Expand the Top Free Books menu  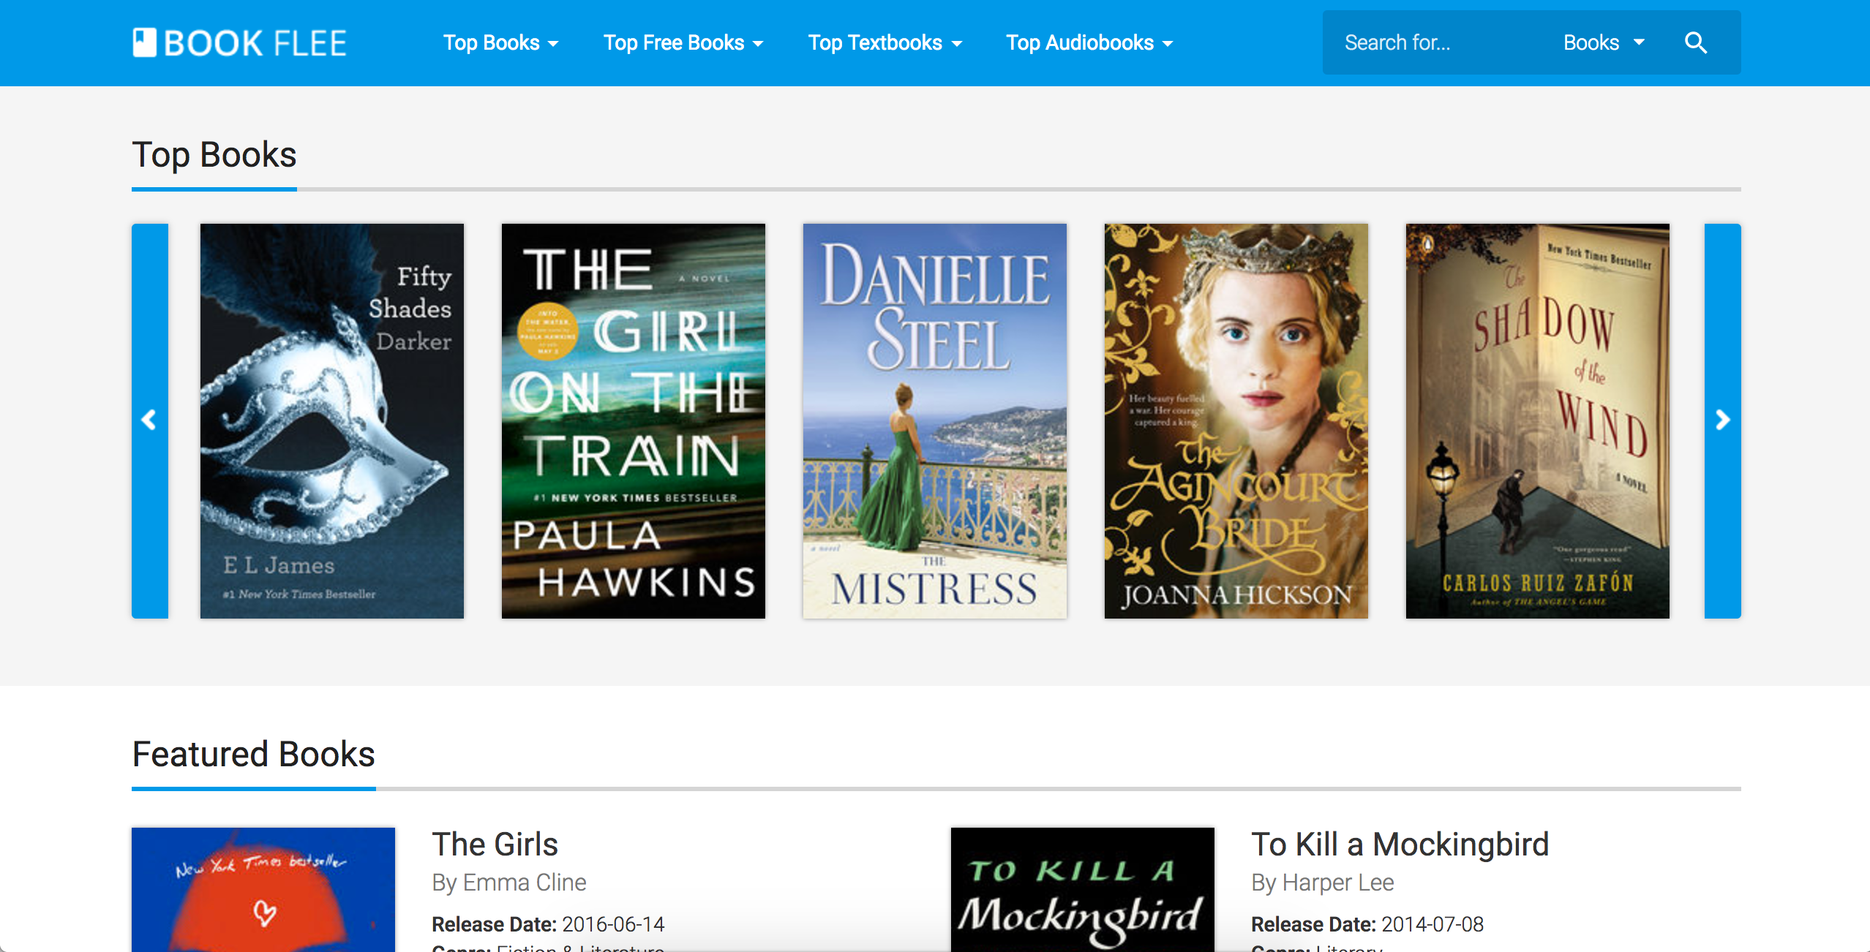pos(683,43)
